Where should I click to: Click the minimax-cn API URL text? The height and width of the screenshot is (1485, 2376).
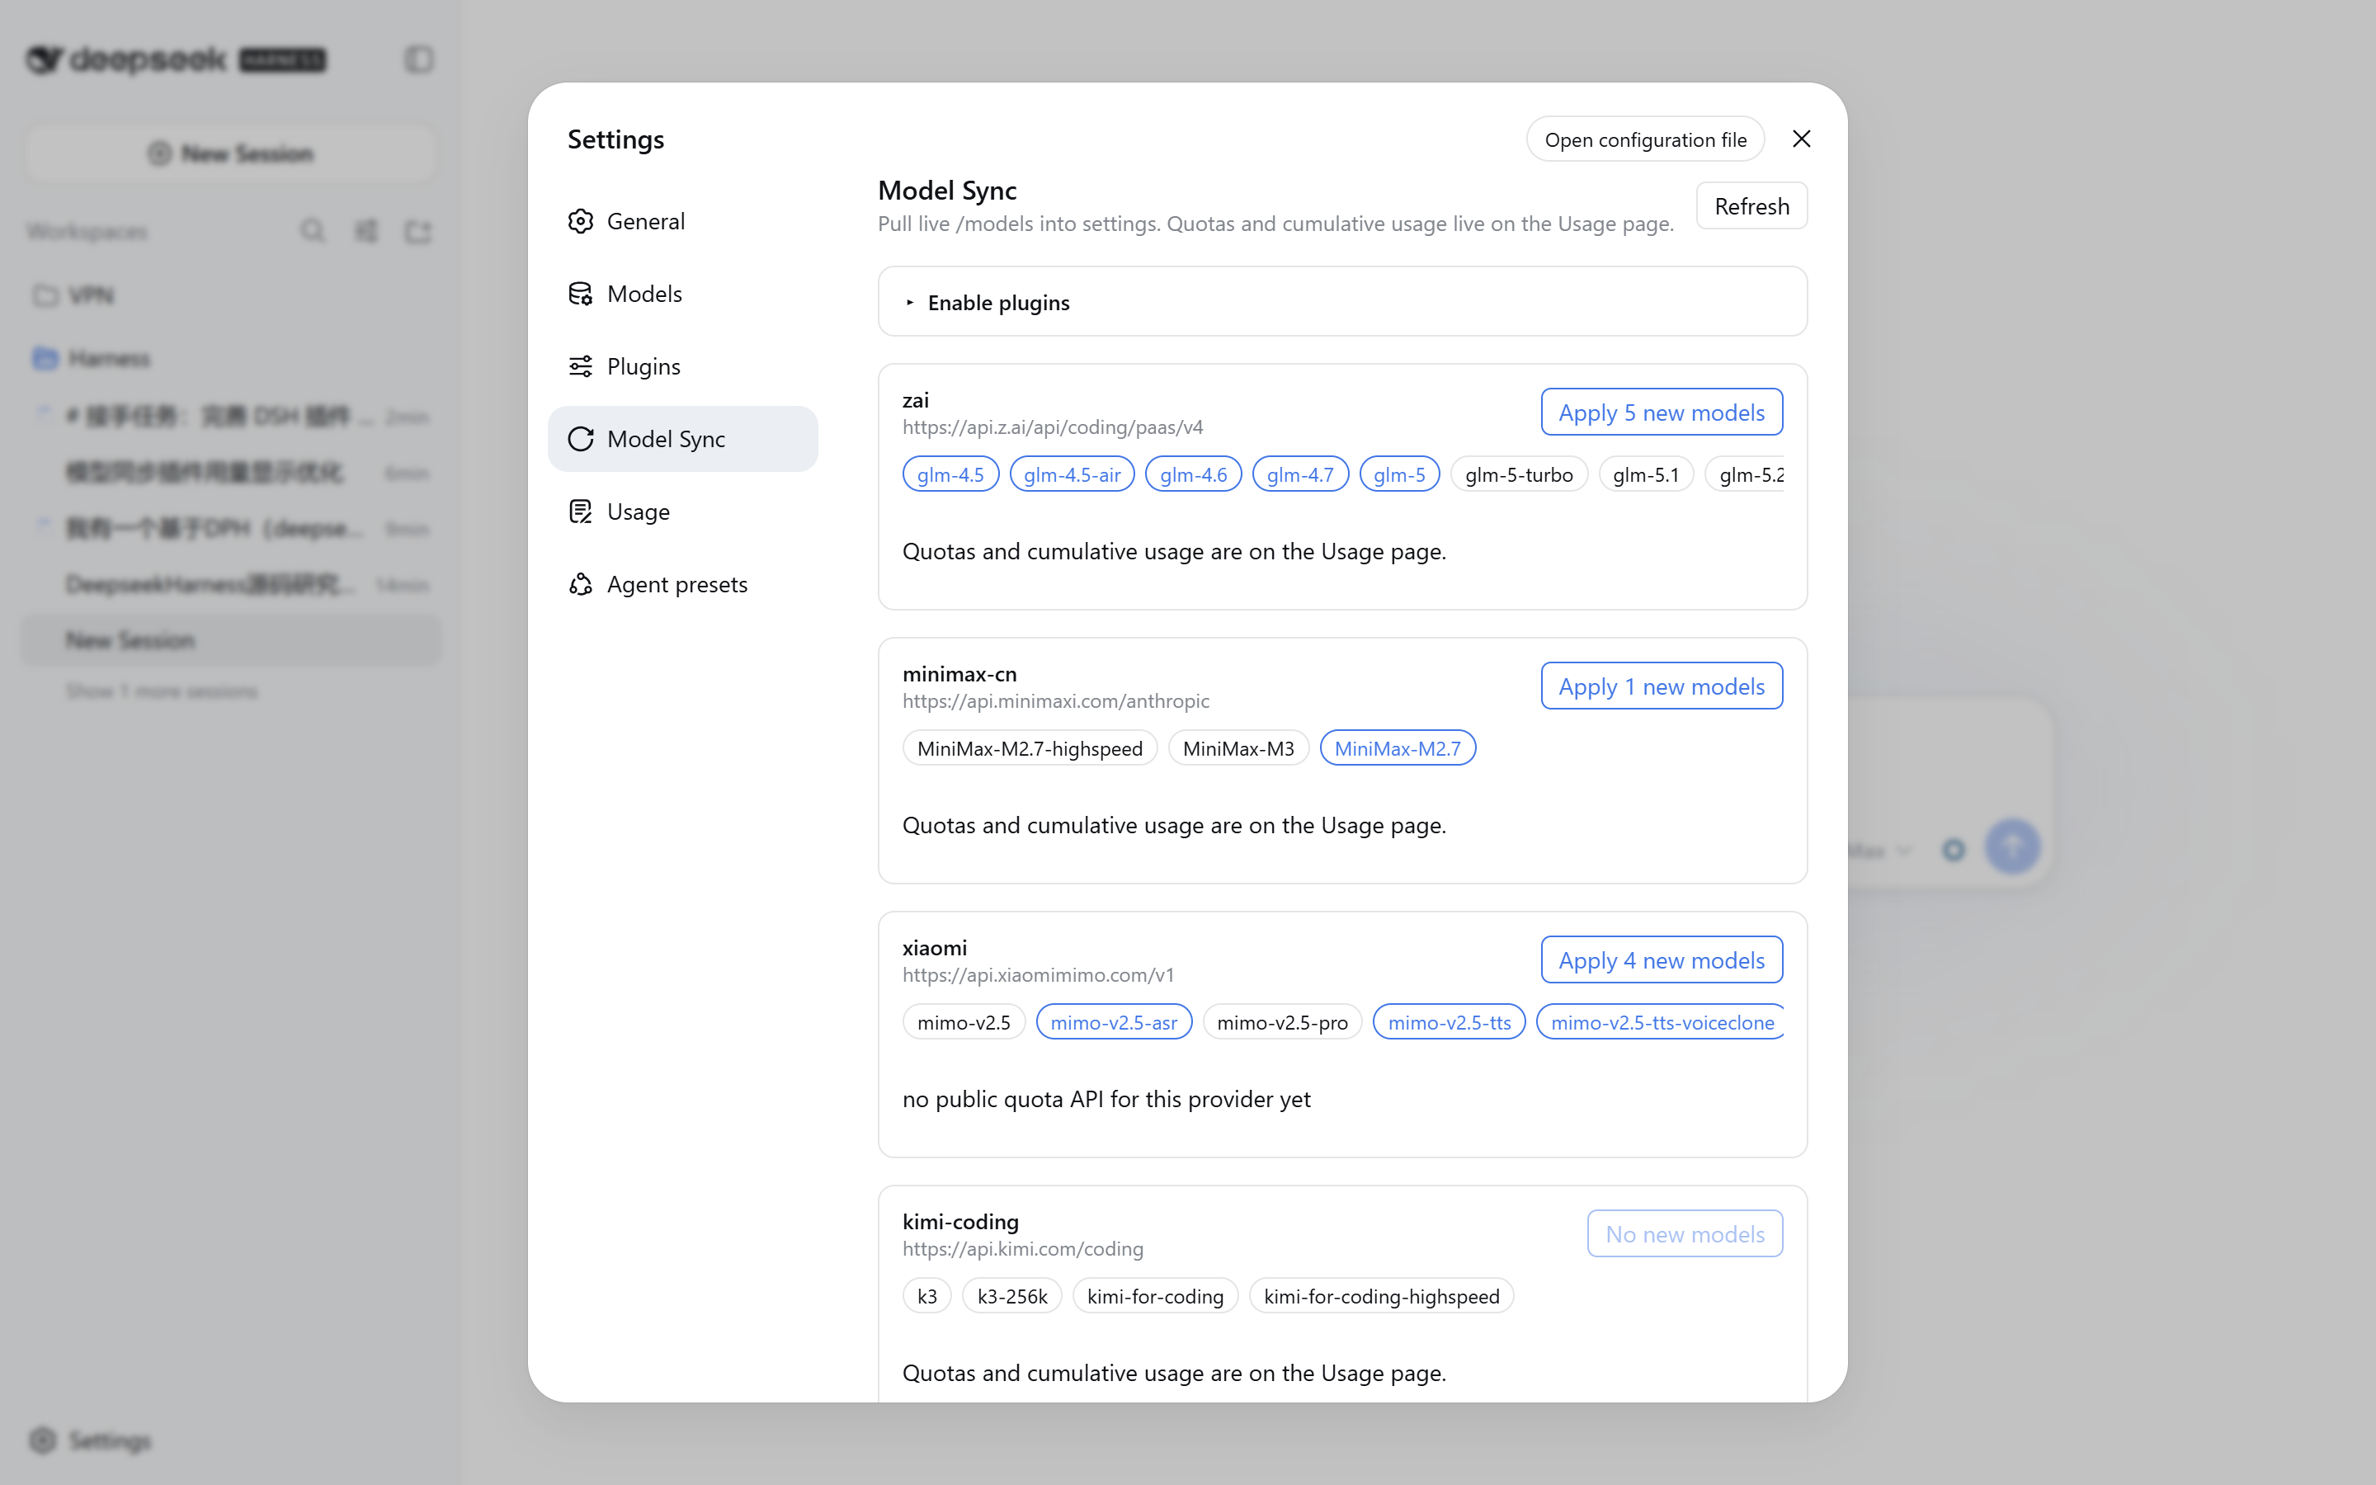pyautogui.click(x=1055, y=701)
